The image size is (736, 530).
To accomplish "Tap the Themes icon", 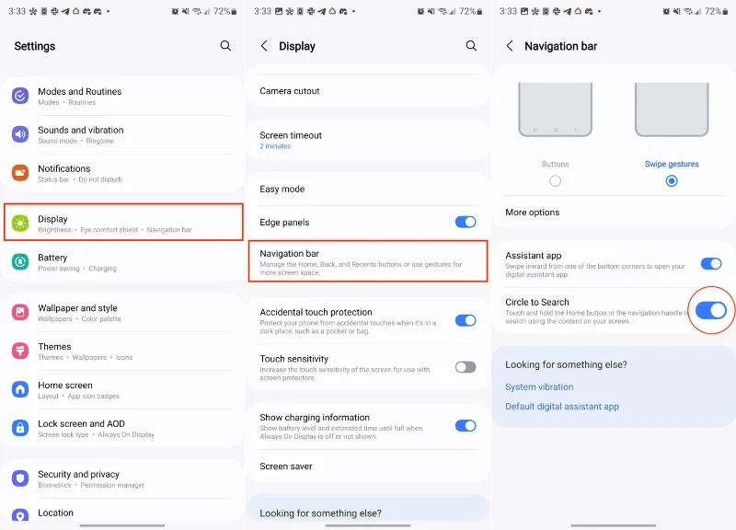I will [20, 351].
